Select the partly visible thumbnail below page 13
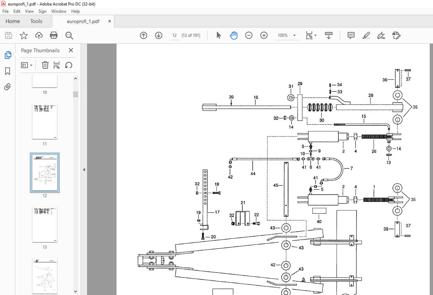The image size is (433, 295). (x=45, y=276)
